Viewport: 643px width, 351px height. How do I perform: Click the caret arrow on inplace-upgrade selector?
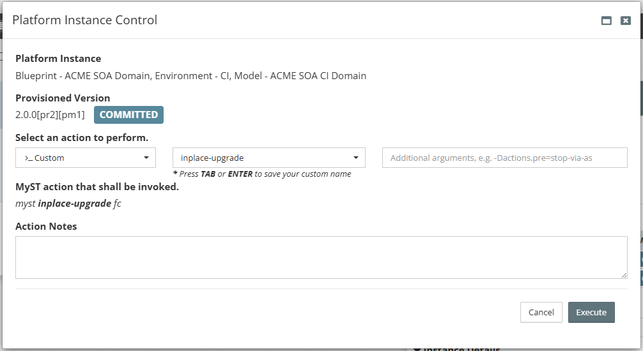tap(356, 158)
